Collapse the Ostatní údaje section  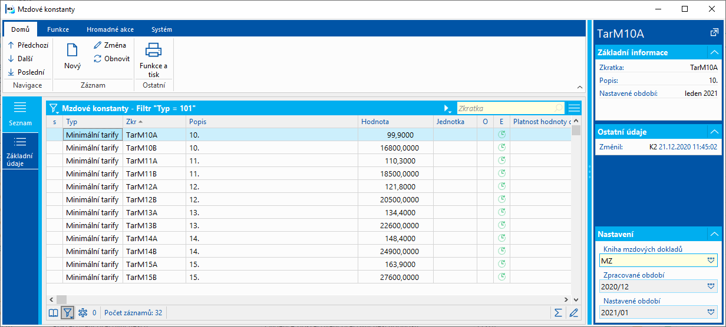714,131
